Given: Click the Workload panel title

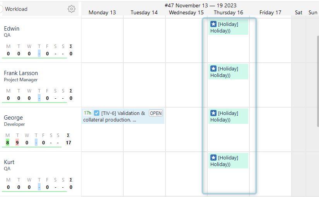Looking at the screenshot, I should click(16, 9).
